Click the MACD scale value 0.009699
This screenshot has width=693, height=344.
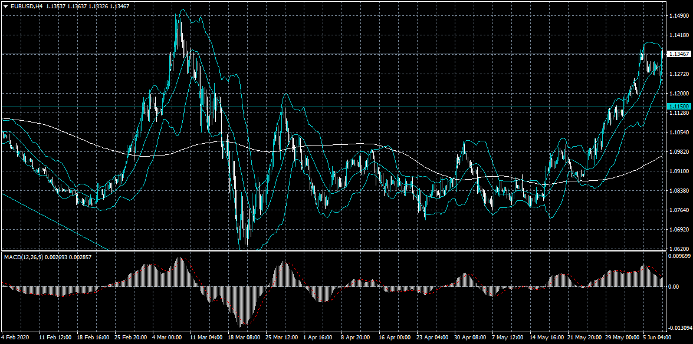(x=679, y=256)
